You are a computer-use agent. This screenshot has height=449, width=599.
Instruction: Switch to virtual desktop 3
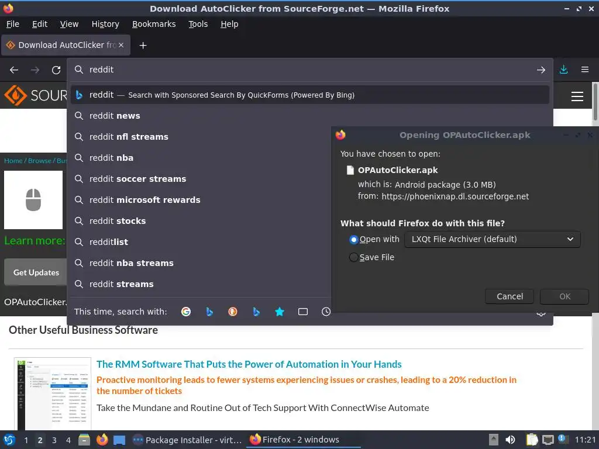[x=54, y=440]
